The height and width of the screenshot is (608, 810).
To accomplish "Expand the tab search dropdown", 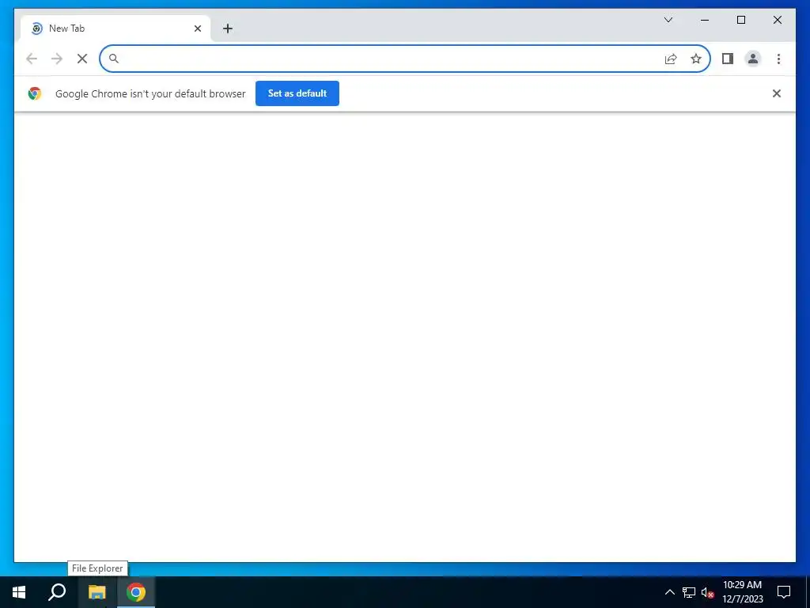I will tap(668, 20).
